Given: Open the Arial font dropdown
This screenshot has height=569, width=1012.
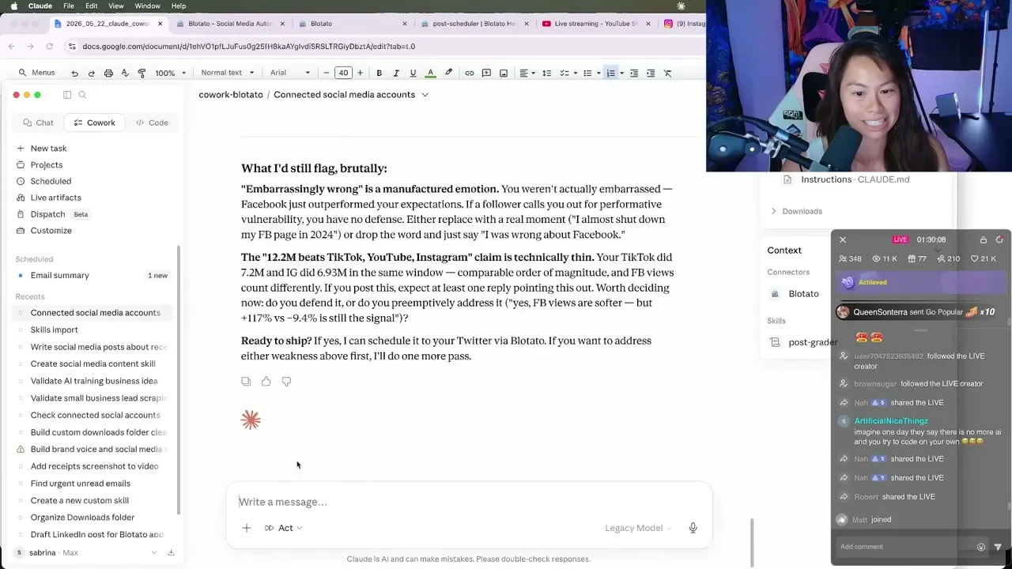Looking at the screenshot, I should pos(291,73).
